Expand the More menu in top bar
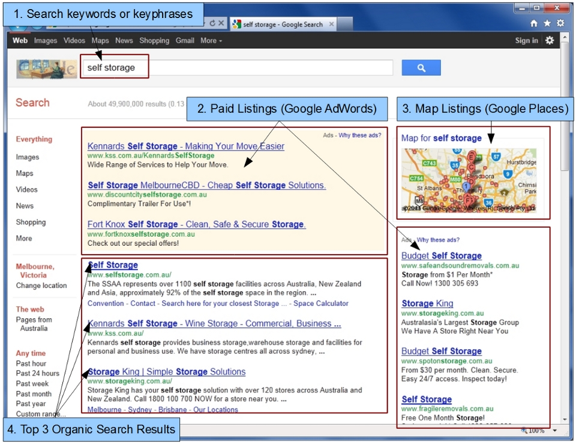This screenshot has width=576, height=444. [211, 41]
